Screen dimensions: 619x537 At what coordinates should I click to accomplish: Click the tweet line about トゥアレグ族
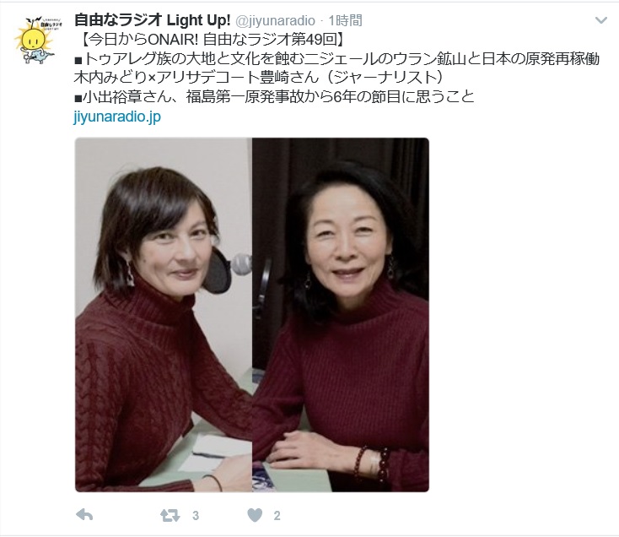336,59
